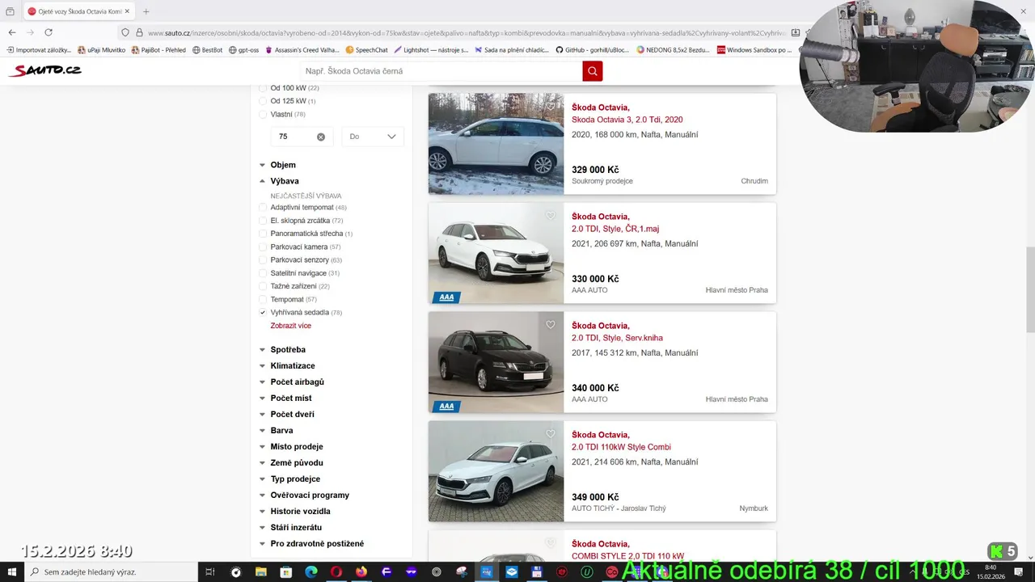Image resolution: width=1035 pixels, height=582 pixels.
Task: Focus the Windows taskbar search box
Action: pos(111,572)
